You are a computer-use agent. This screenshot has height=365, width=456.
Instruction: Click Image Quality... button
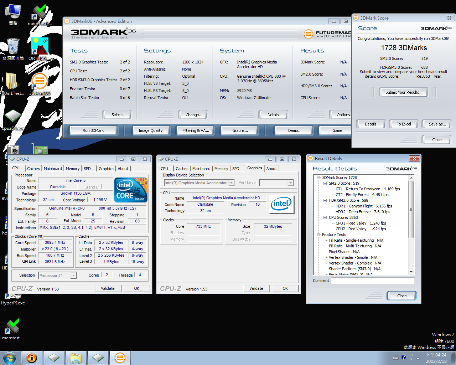click(x=152, y=130)
